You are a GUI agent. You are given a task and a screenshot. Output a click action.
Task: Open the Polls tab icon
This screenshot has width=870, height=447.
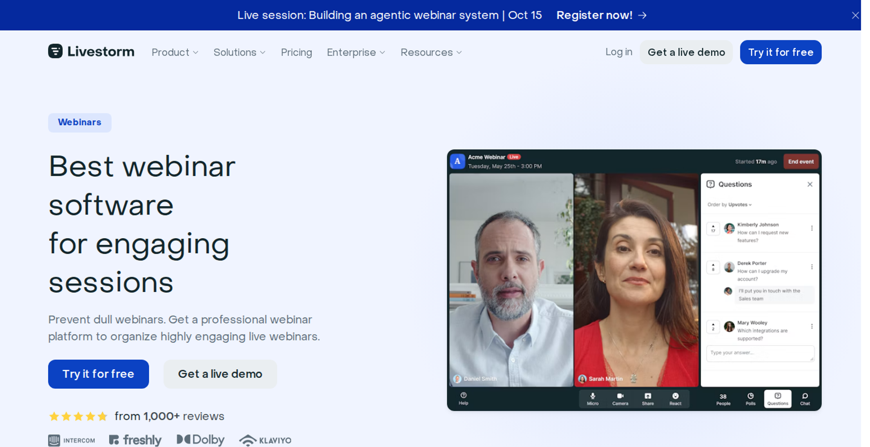pyautogui.click(x=750, y=399)
